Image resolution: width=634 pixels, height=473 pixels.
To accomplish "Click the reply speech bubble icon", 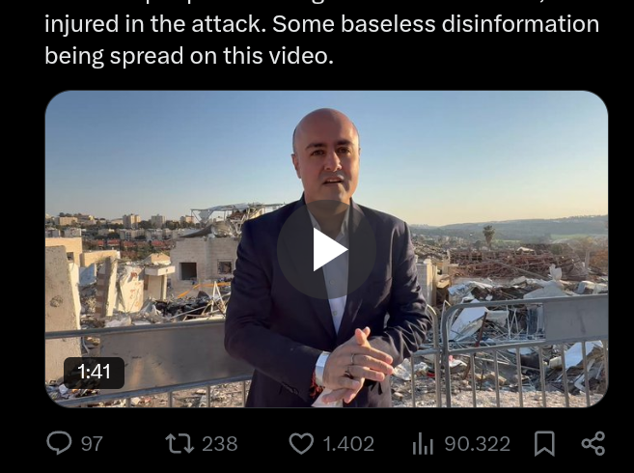I will pos(60,443).
